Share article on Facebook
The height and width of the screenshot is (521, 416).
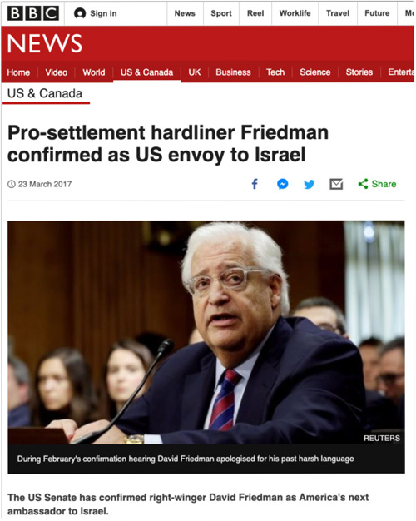tap(255, 184)
